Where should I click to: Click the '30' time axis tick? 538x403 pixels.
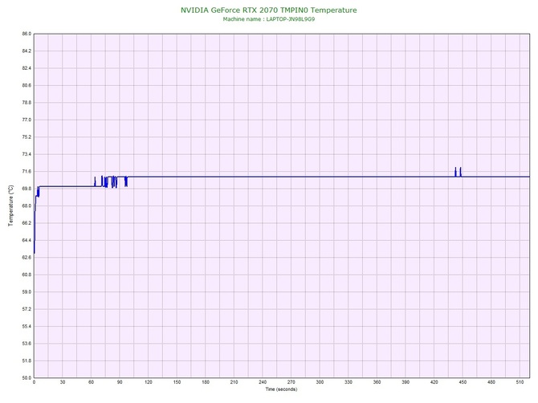click(x=63, y=382)
